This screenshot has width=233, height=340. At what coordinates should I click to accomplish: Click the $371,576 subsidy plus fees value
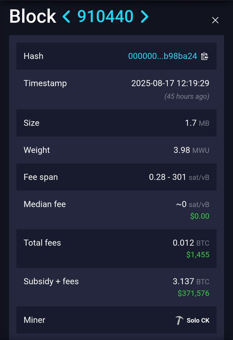tap(194, 293)
